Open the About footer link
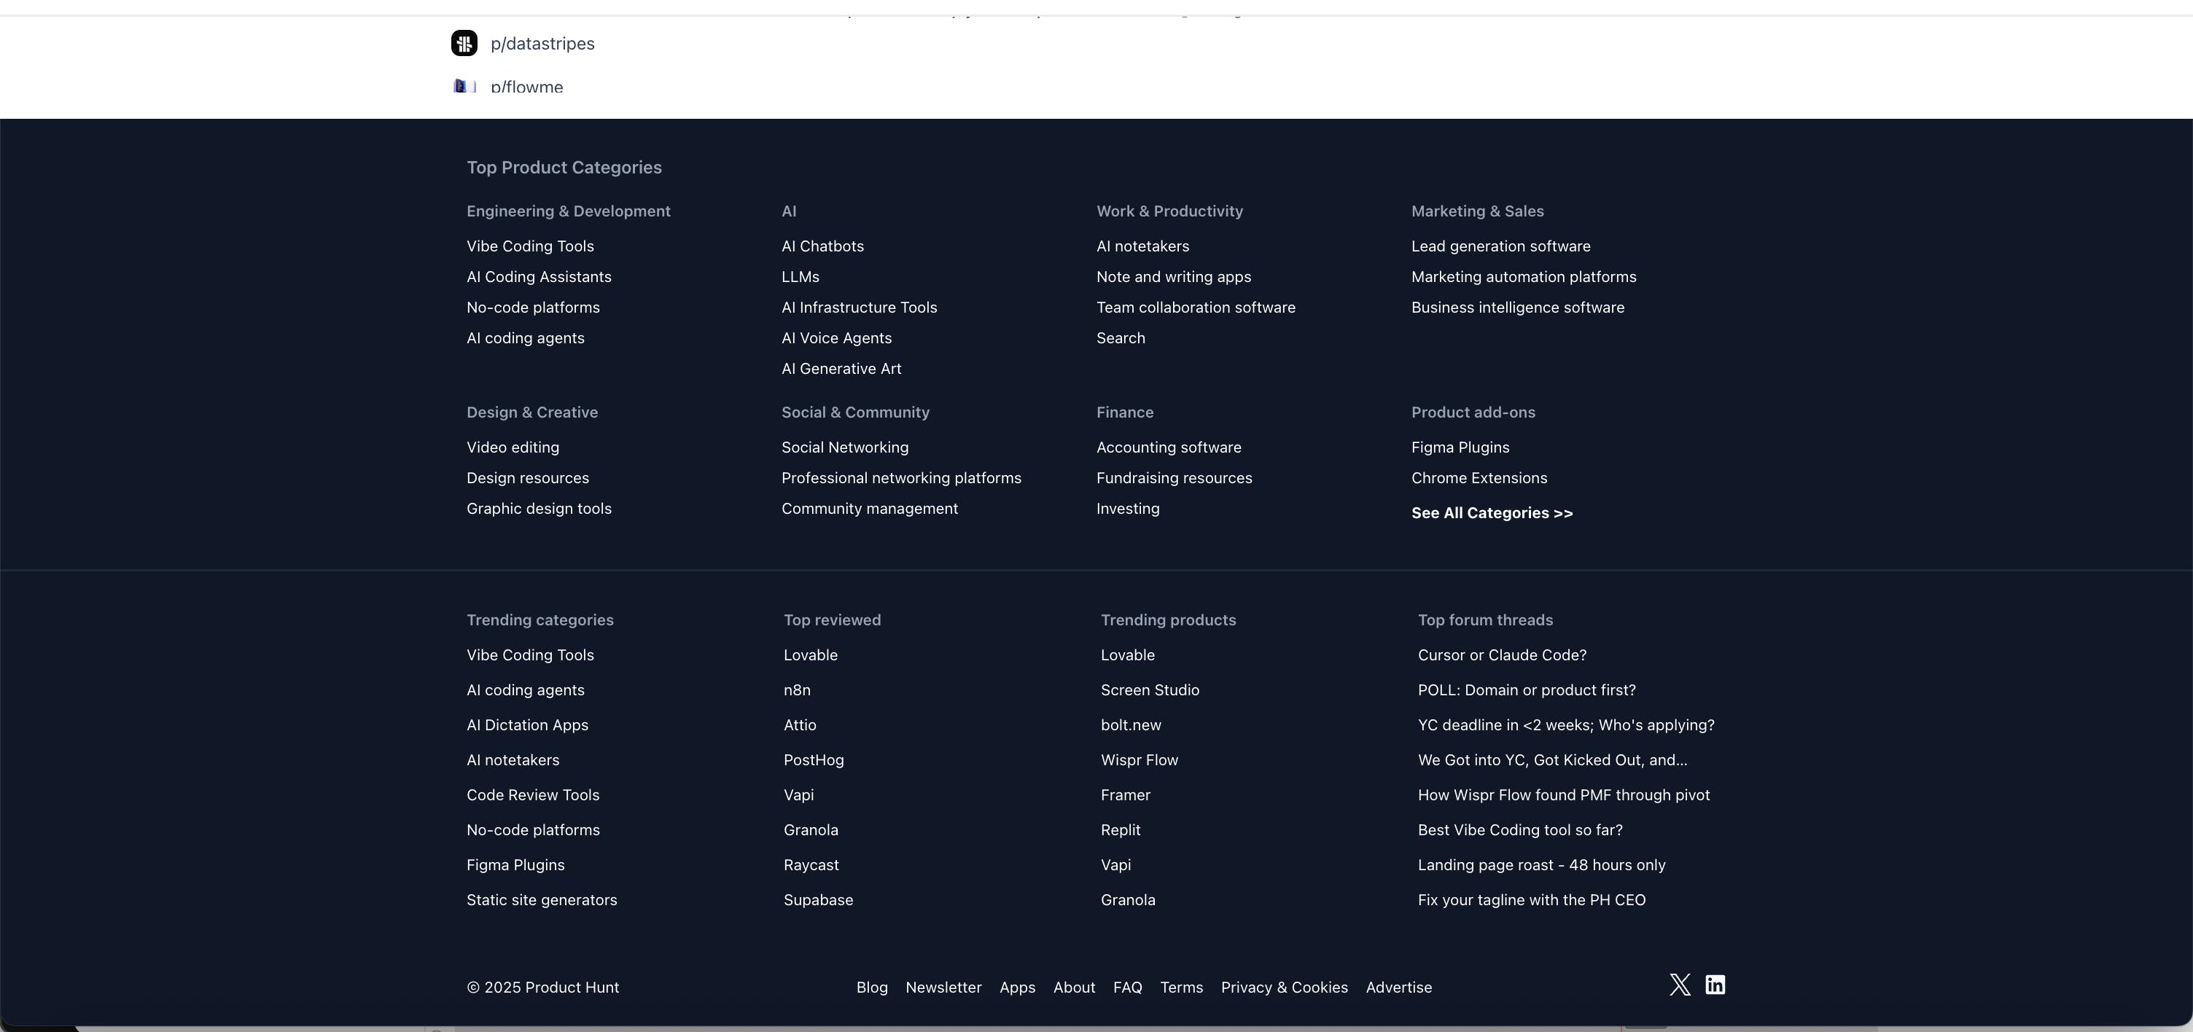Screen dimensions: 2193x1032 [x=1075, y=987]
